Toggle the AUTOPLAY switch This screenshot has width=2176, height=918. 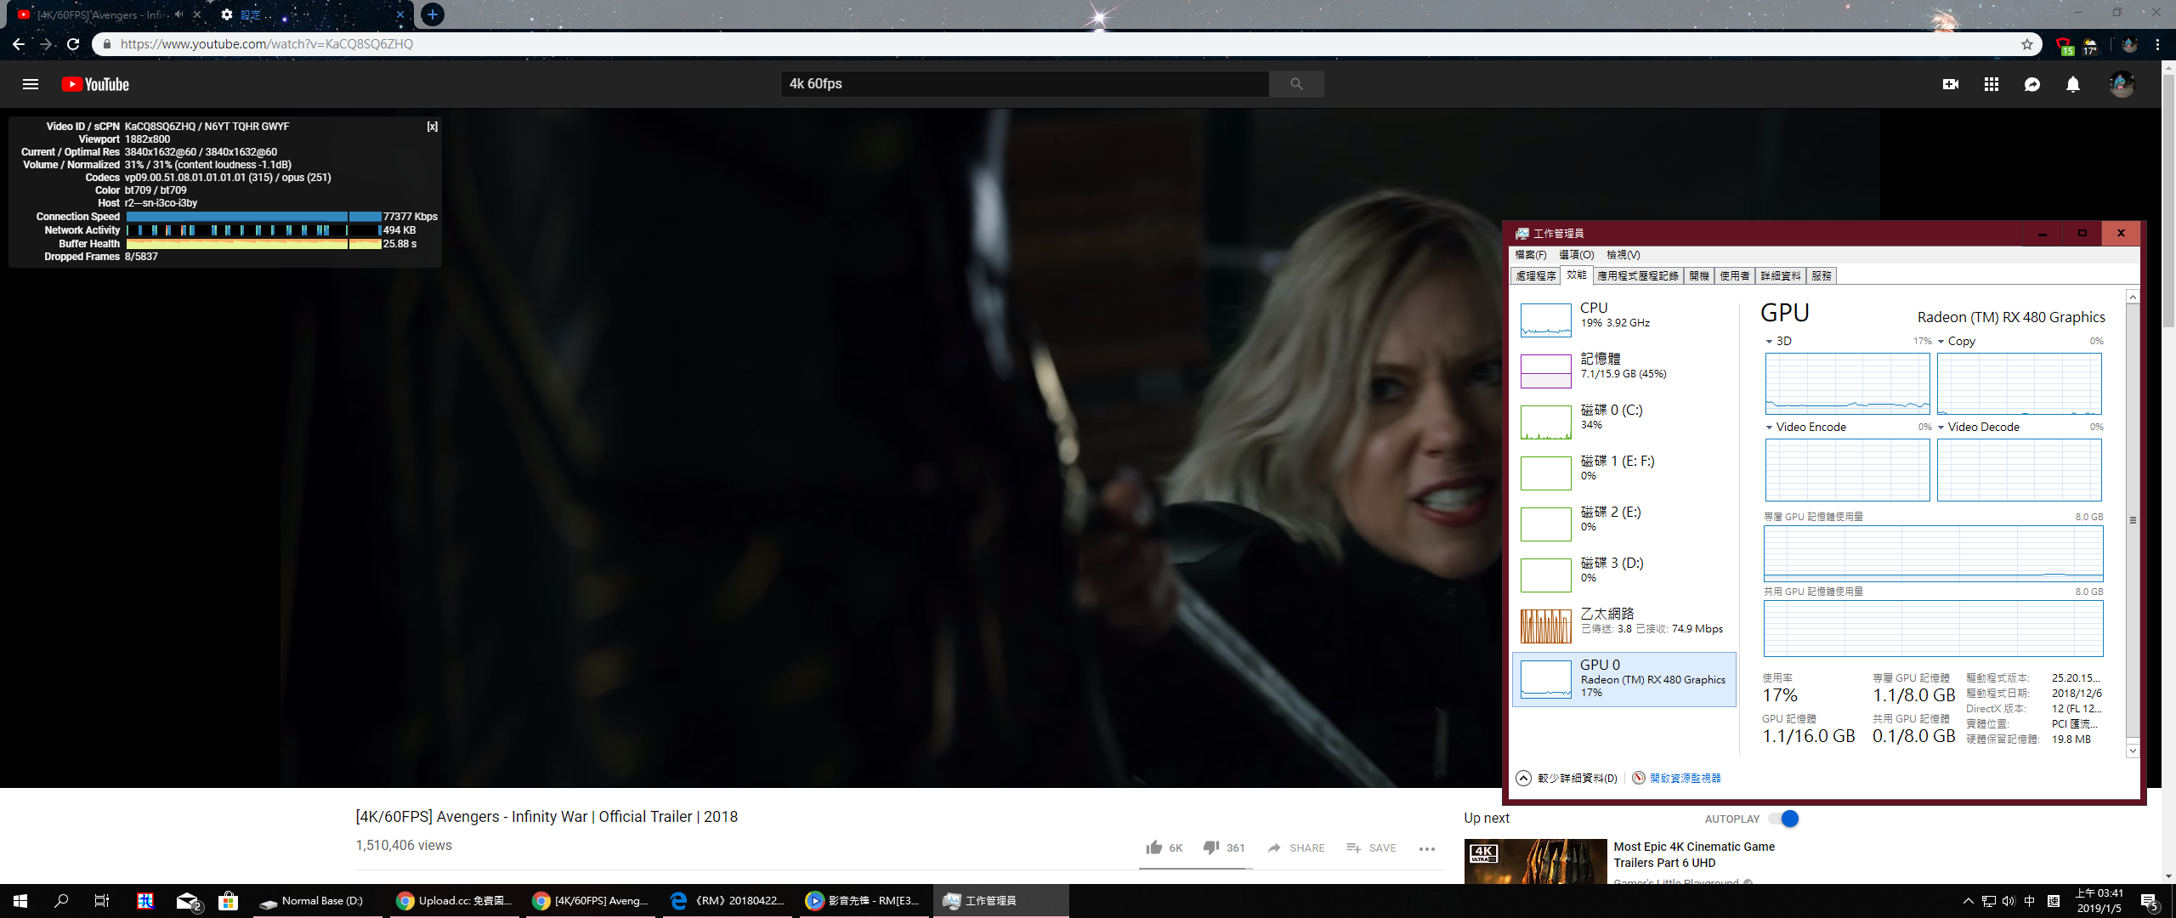[1783, 819]
